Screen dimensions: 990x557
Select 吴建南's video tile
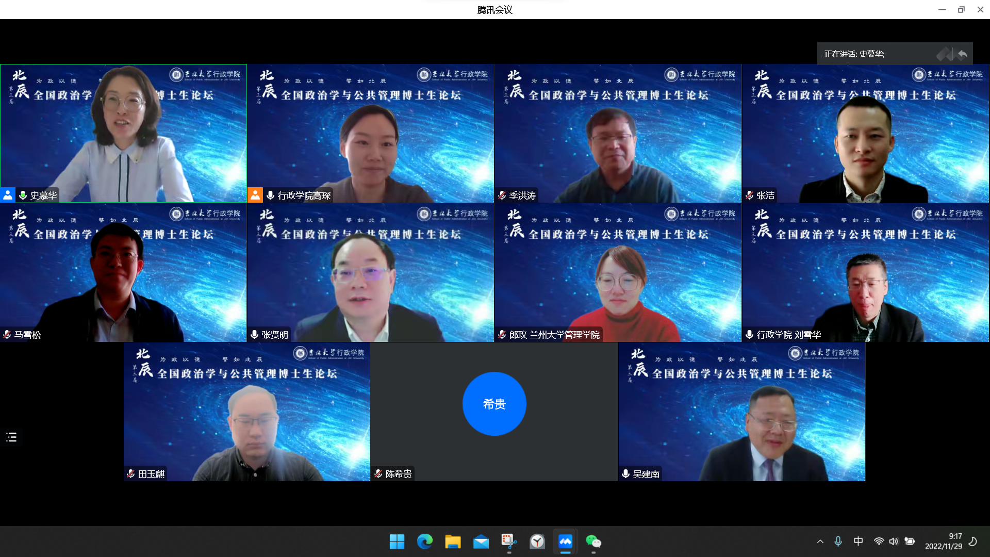[741, 412]
